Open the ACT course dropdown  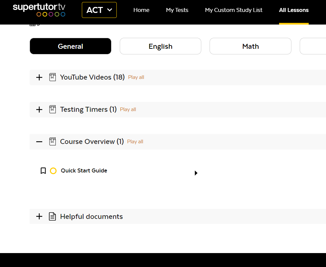(x=99, y=10)
